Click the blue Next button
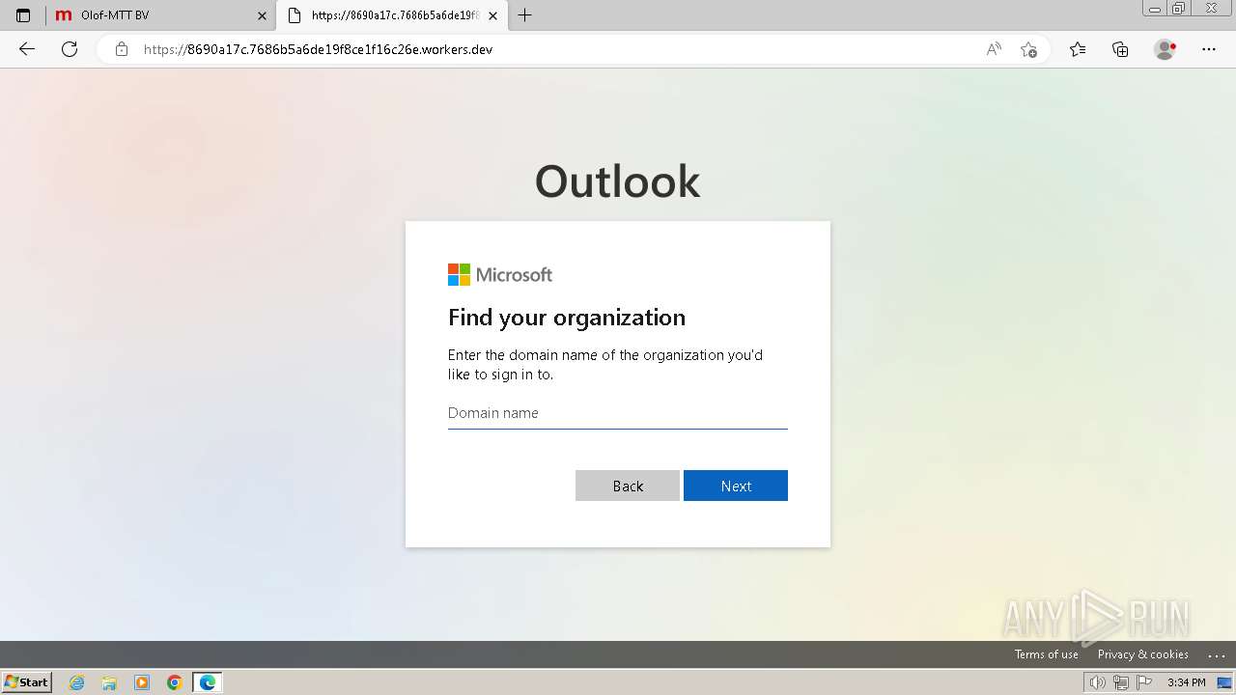This screenshot has width=1236, height=695. click(736, 486)
